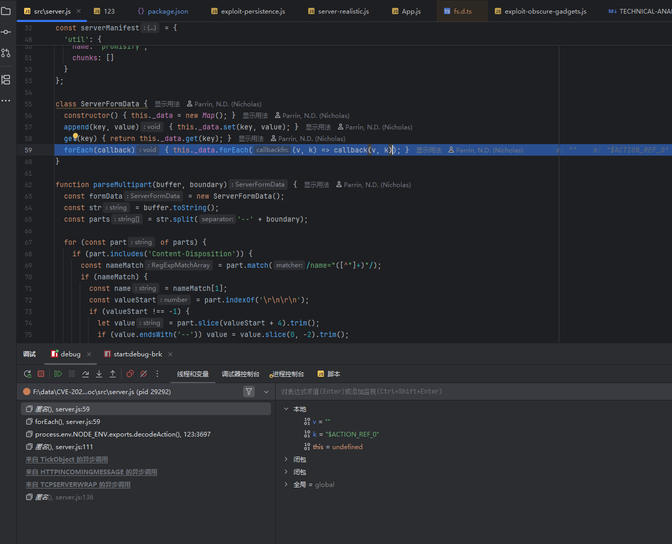Select the 匿名(), server.js:111 stack frame
This screenshot has width=672, height=544.
146,447
